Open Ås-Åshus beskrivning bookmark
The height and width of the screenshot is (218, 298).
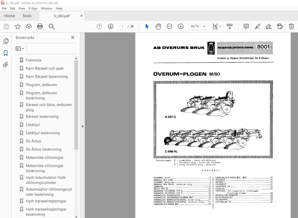point(44,149)
